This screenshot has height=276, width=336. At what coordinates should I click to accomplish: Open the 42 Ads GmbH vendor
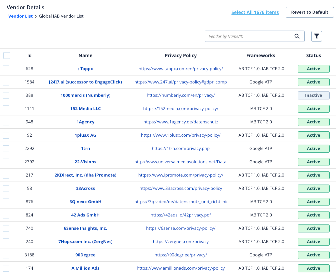85,215
